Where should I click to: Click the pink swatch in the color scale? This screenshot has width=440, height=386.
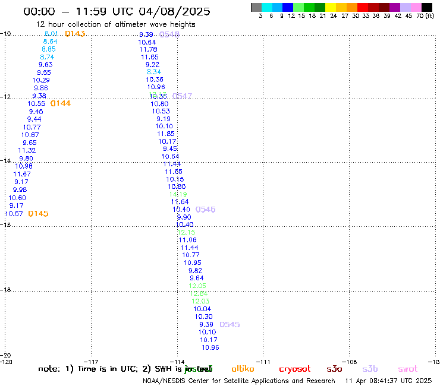(416, 7)
